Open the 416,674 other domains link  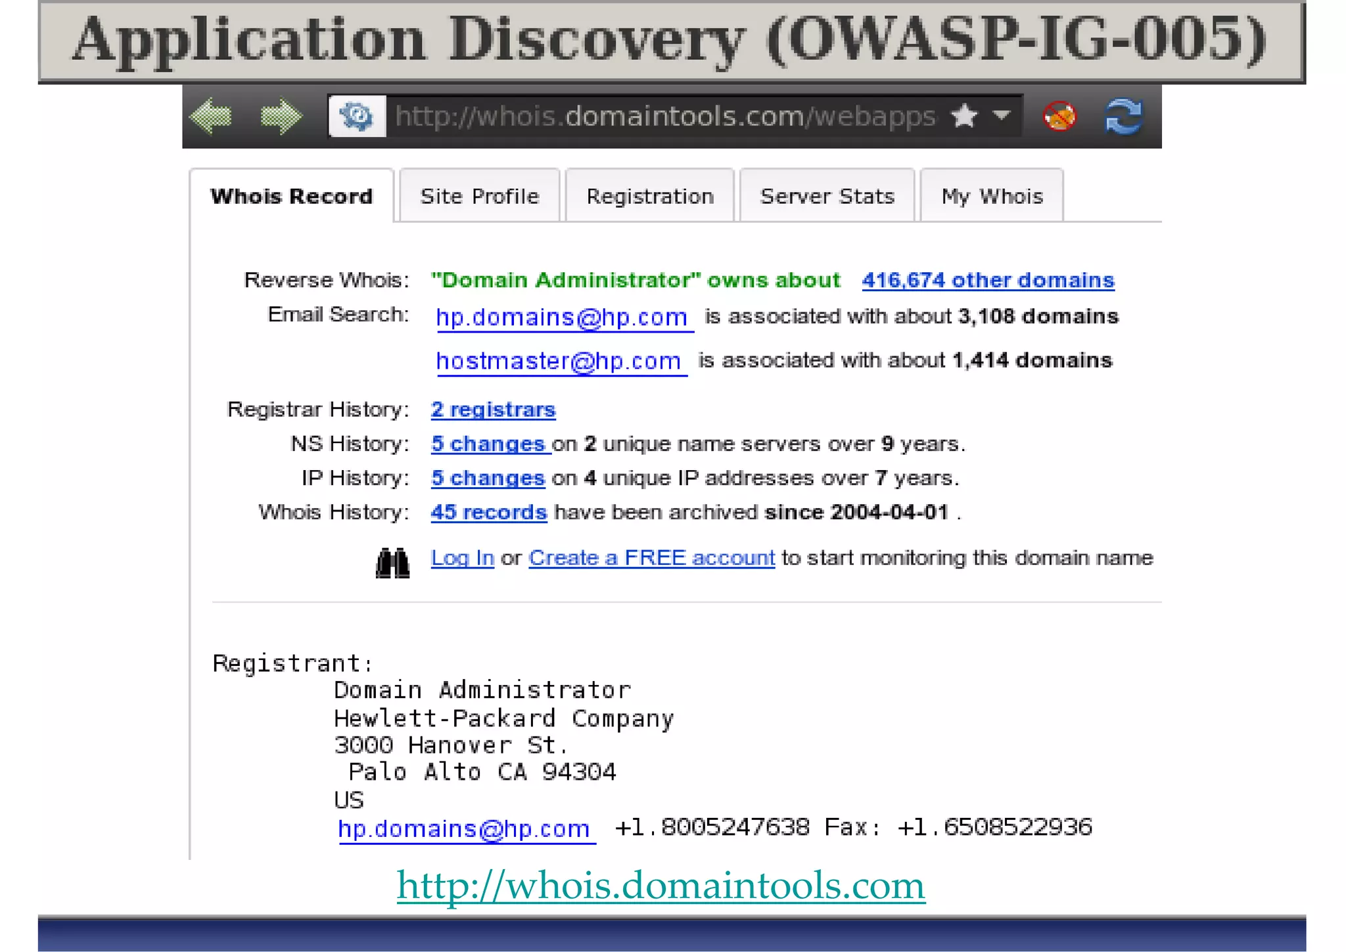pos(988,280)
